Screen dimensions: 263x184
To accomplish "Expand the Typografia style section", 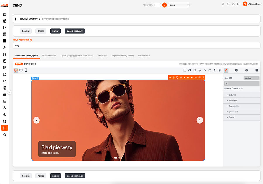I will point(242,106).
